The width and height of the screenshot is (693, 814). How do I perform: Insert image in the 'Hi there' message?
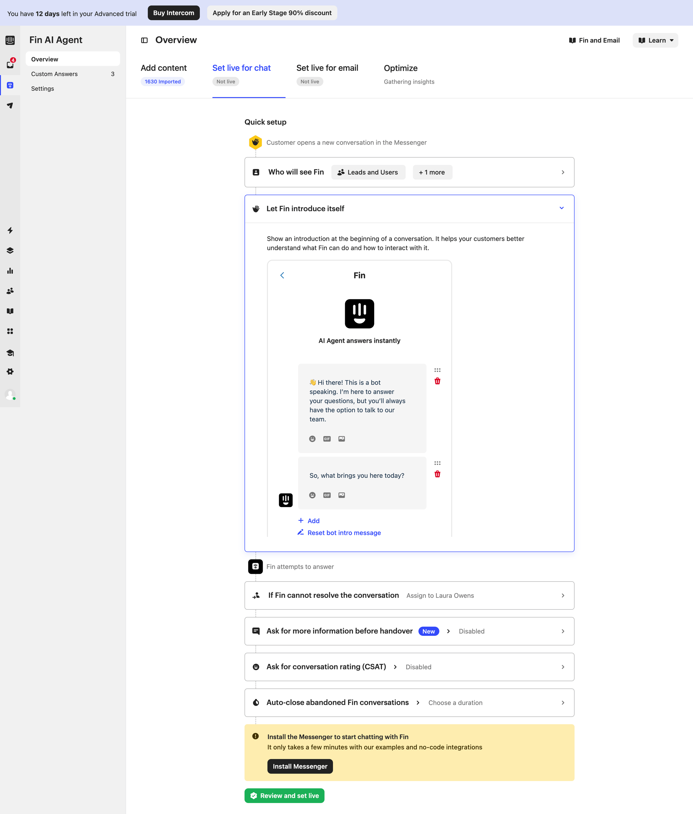coord(342,439)
